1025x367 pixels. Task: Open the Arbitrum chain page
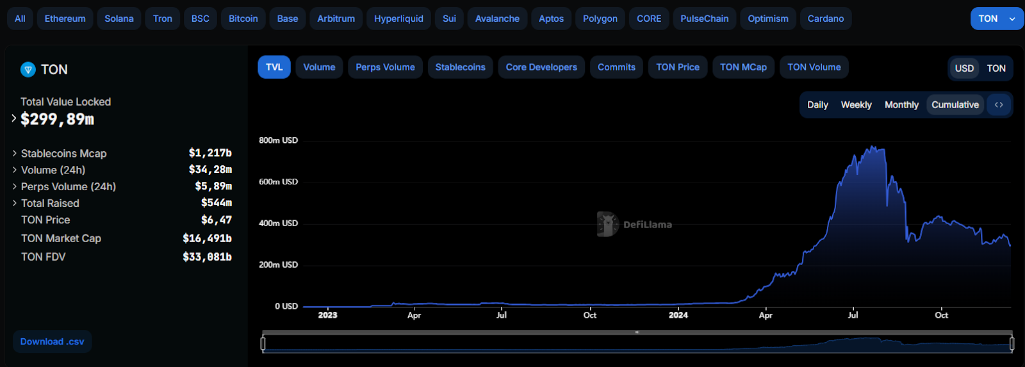coord(336,19)
